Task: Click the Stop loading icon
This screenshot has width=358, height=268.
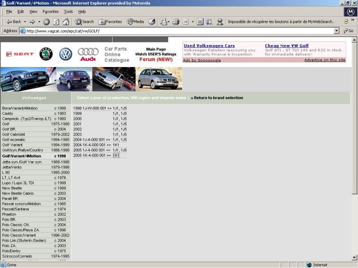Action: (47, 22)
